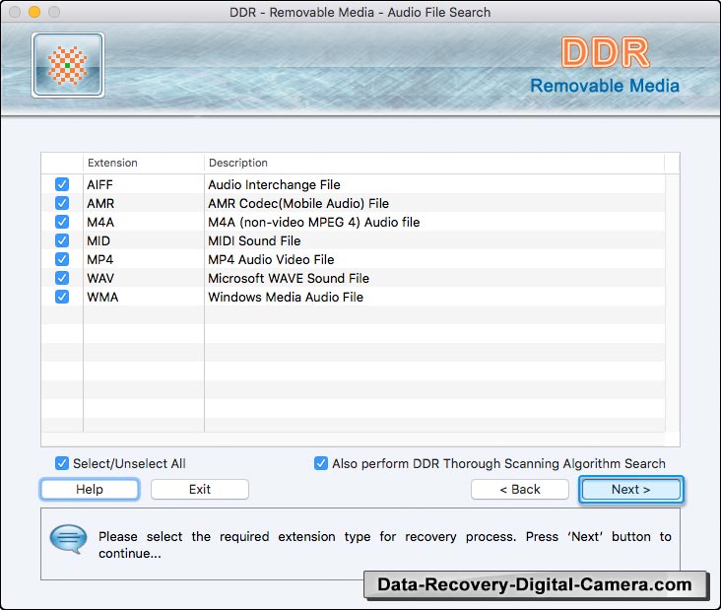Select the MID extension text
721x610 pixels.
click(98, 241)
